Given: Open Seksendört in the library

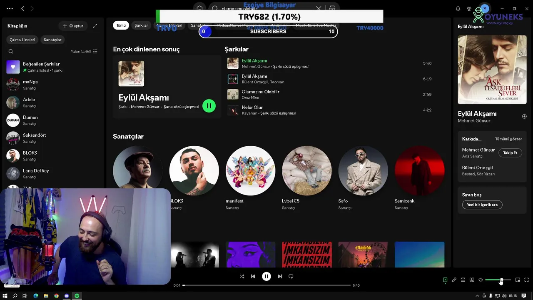Looking at the screenshot, I should click(x=53, y=138).
